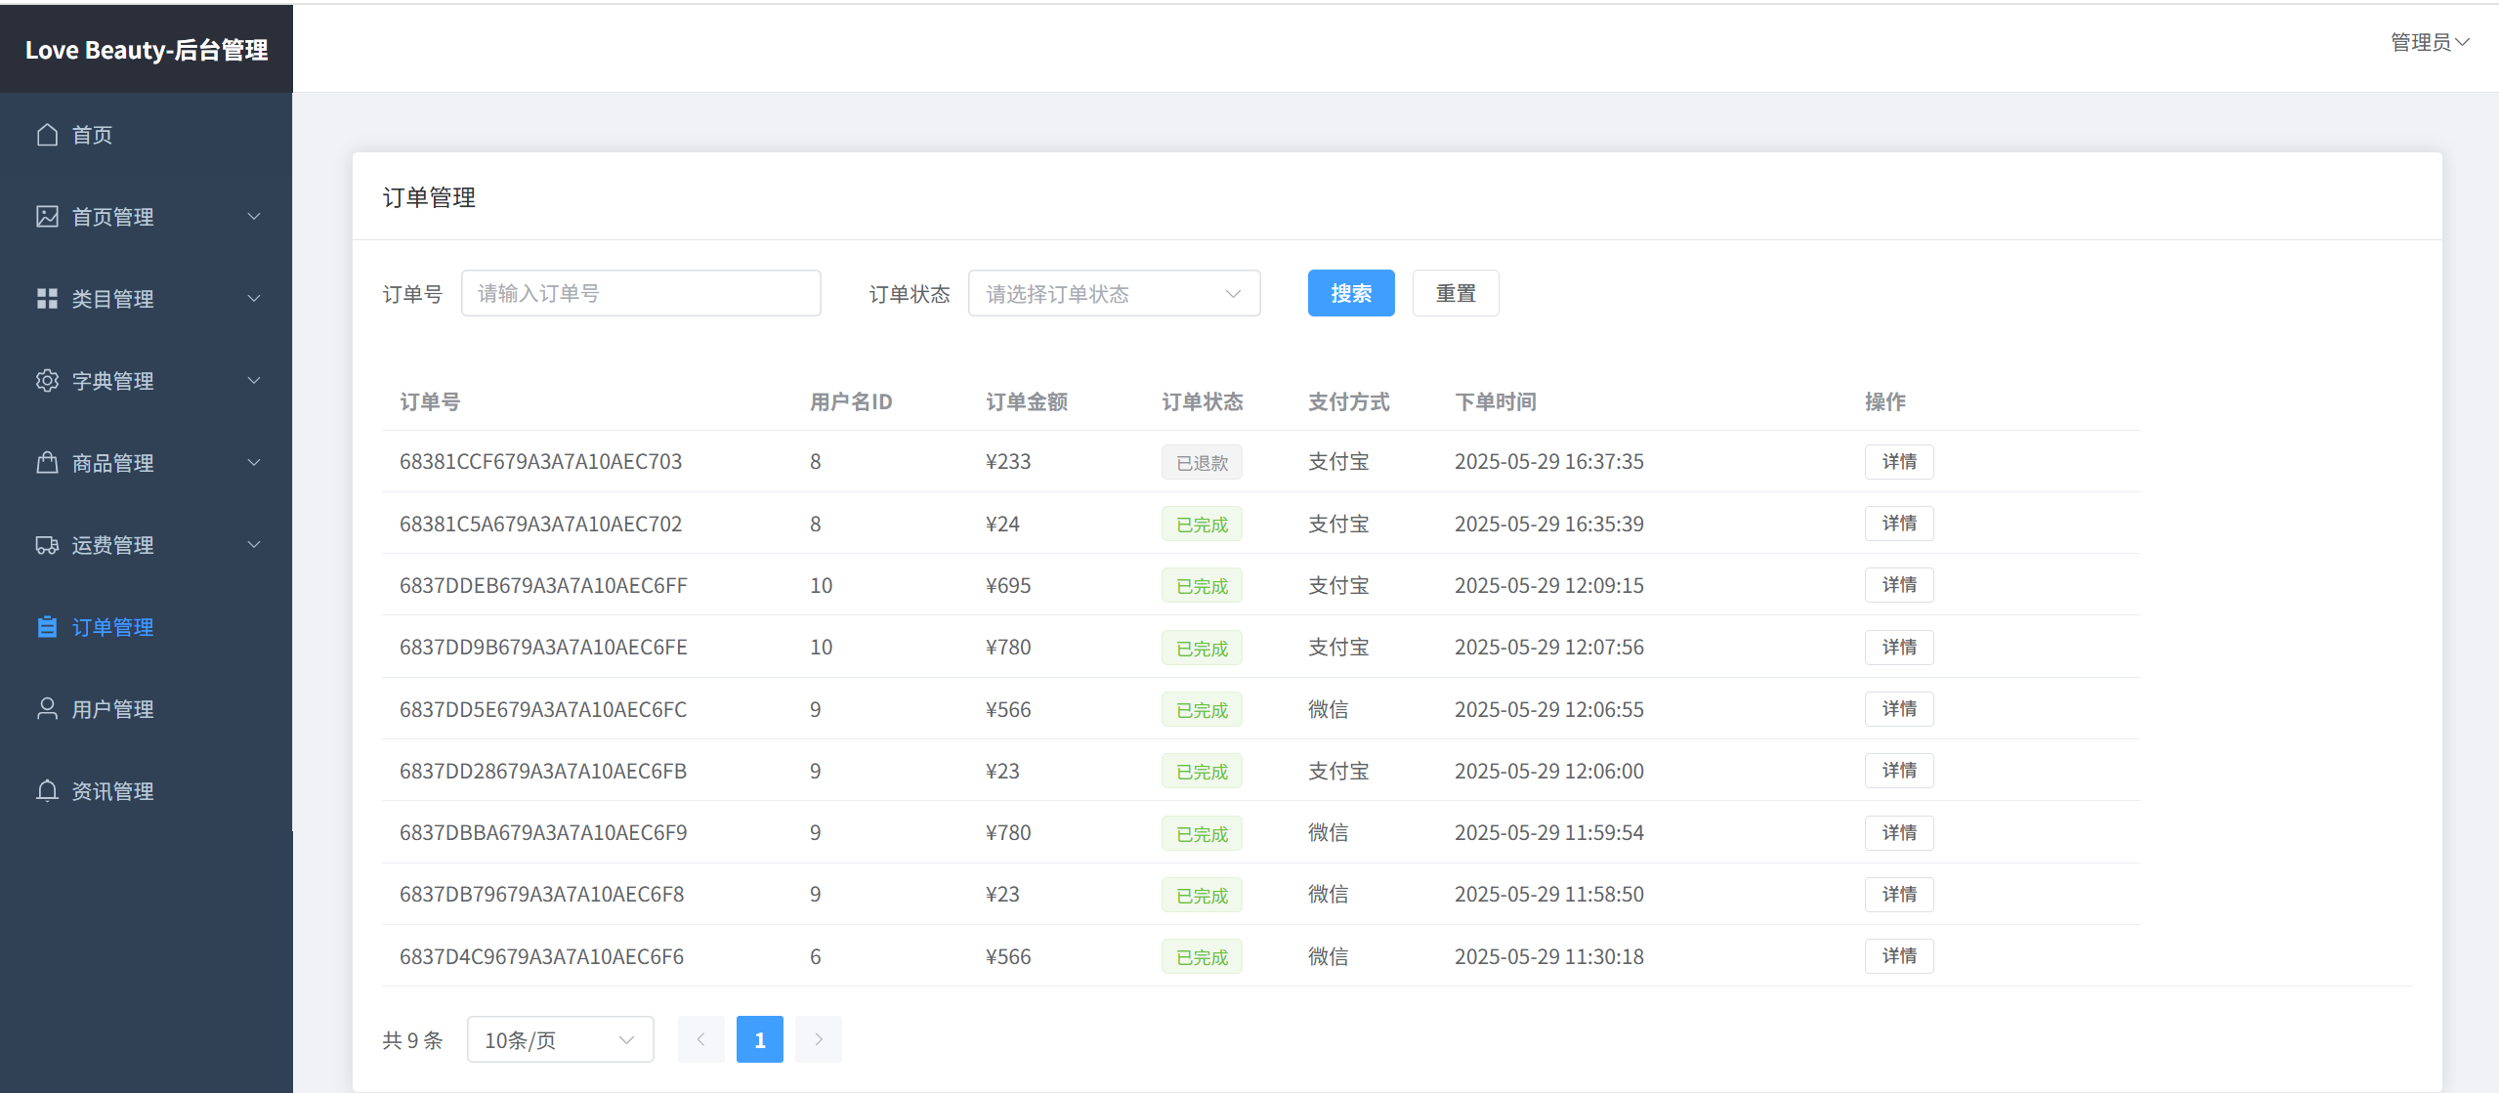Viewport: 2499px width, 1093px height.
Task: Click the home icon beside 首页
Action: click(47, 135)
